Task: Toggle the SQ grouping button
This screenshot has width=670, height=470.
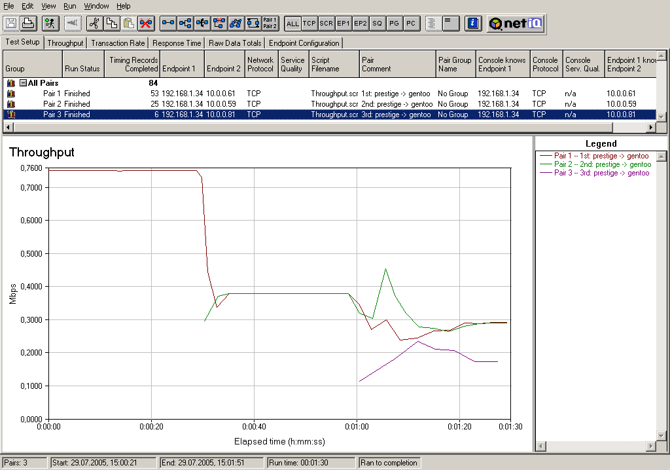Action: pyautogui.click(x=377, y=23)
